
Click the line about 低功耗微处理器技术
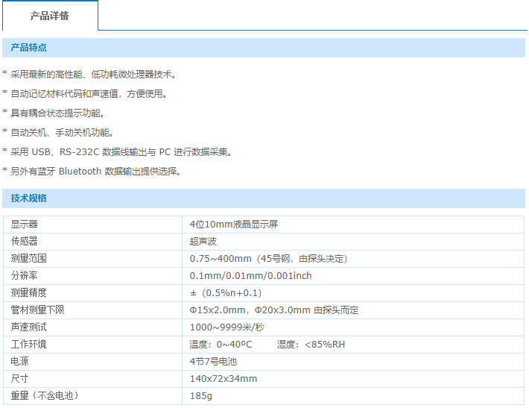tap(93, 75)
